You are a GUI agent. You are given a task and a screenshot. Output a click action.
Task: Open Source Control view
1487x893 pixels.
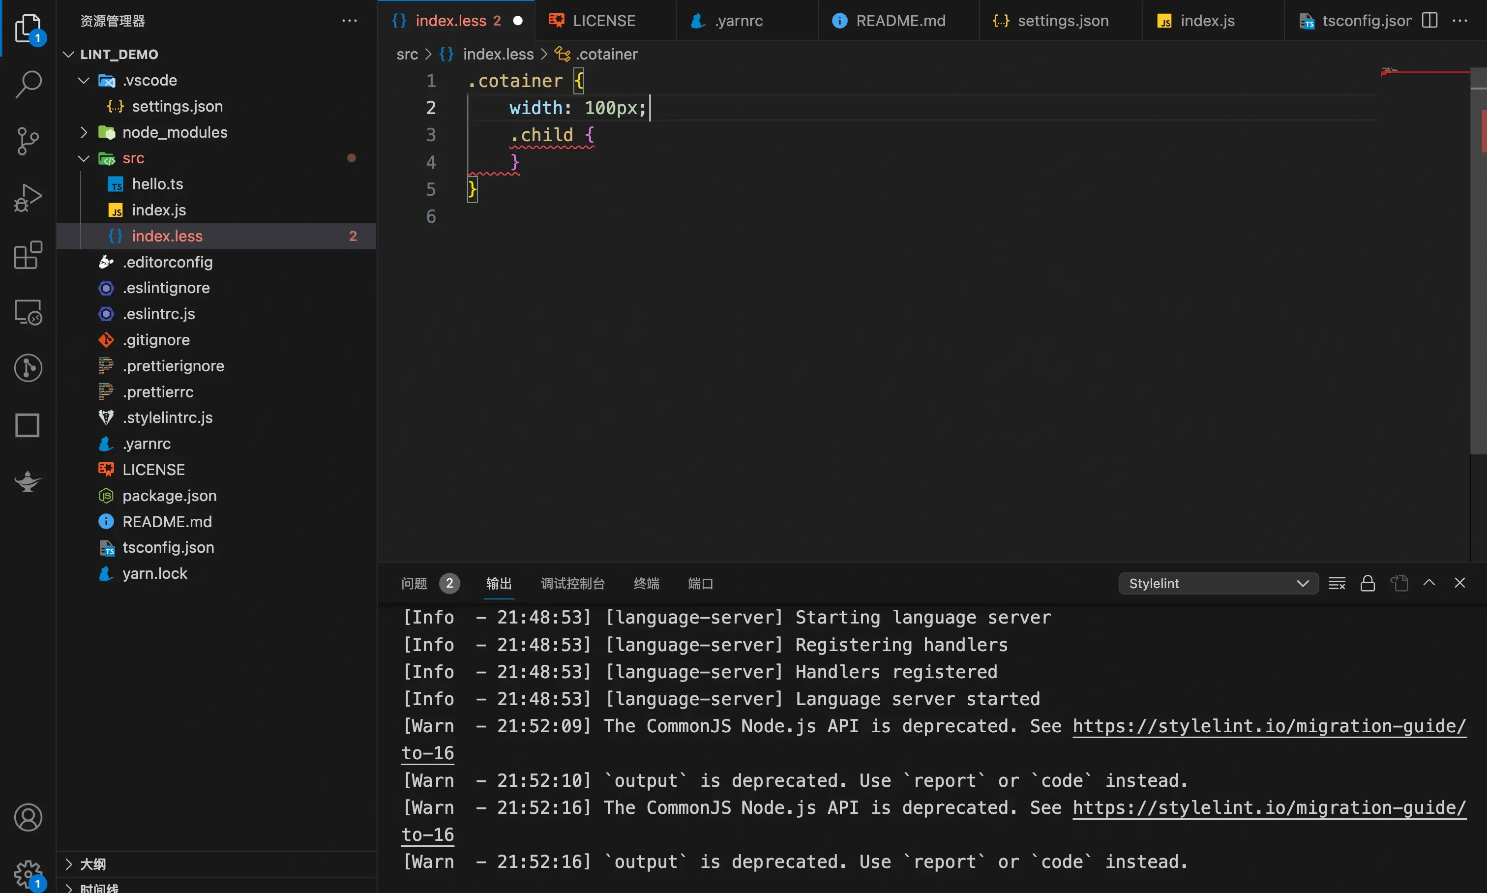tap(28, 141)
